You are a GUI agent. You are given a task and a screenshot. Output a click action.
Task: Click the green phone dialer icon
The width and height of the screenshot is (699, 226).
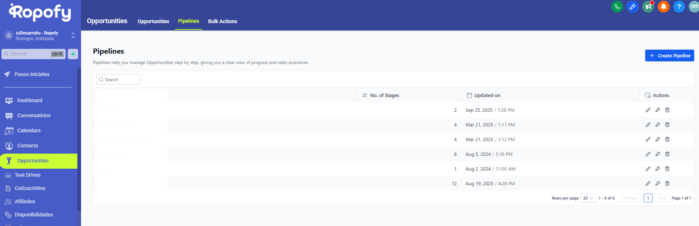pos(617,7)
